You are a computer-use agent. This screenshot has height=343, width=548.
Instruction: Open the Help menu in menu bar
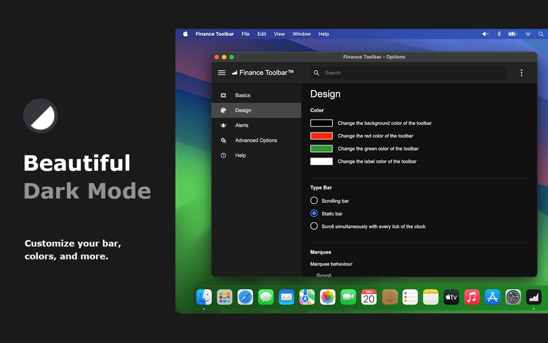coord(324,34)
